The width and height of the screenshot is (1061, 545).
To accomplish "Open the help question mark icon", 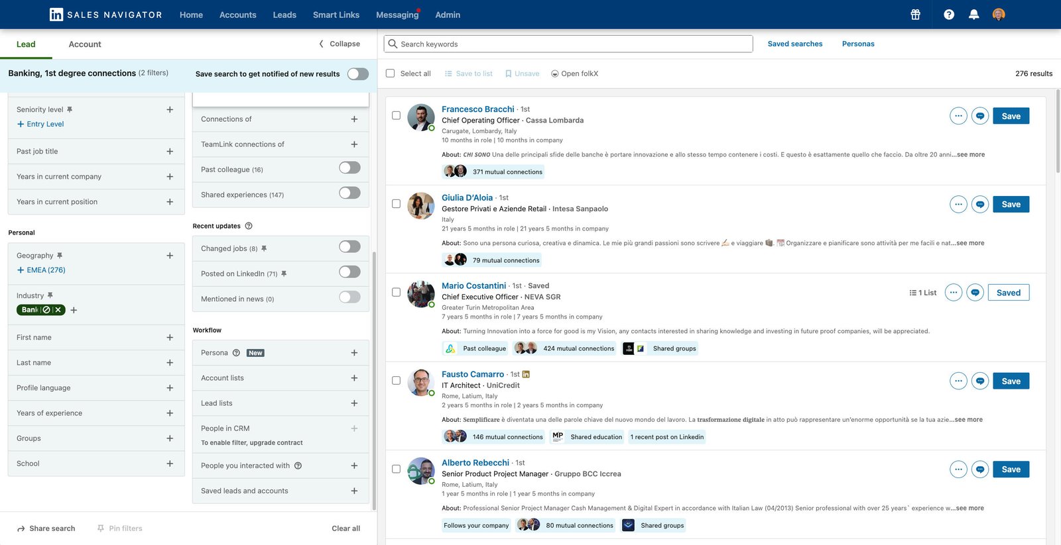I will tap(949, 15).
